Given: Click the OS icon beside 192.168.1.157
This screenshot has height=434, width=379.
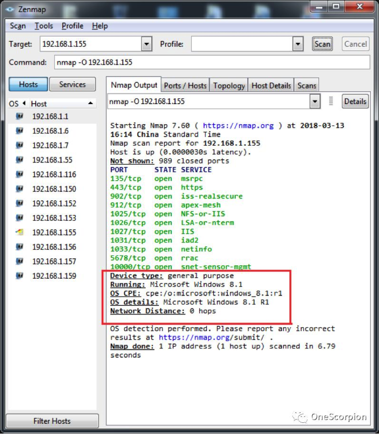Looking at the screenshot, I should (x=20, y=261).
